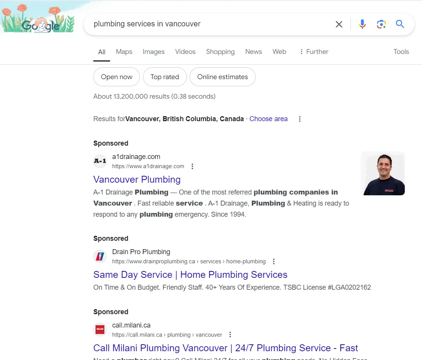The width and height of the screenshot is (422, 360).
Task: Switch to the Images tab
Action: (153, 52)
